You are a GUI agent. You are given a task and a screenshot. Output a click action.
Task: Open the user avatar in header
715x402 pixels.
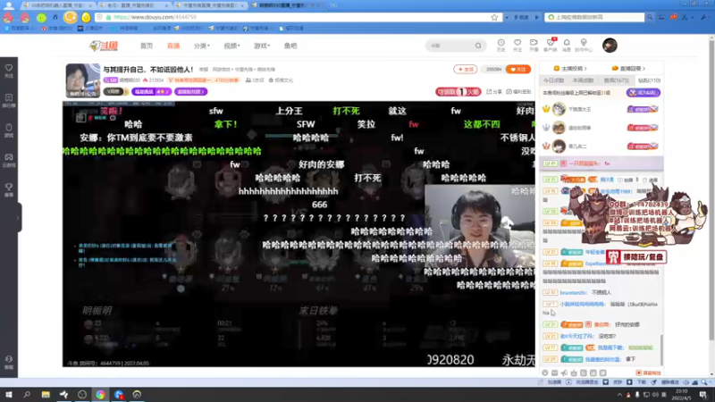click(610, 46)
